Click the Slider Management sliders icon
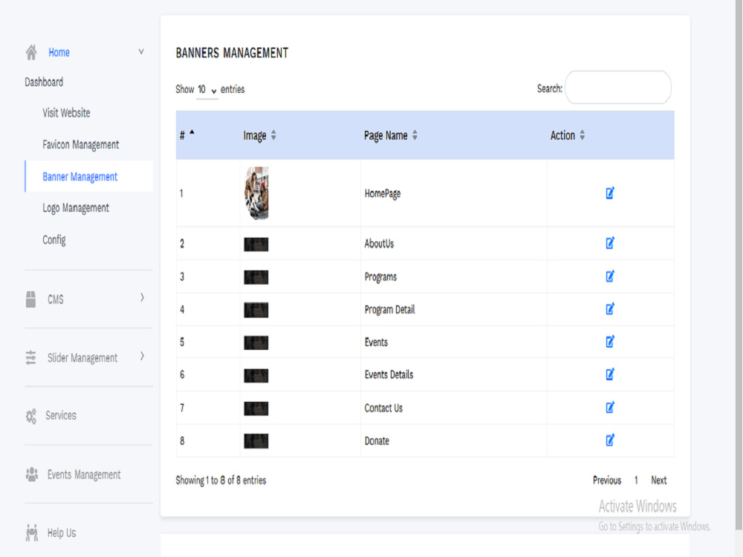 [x=30, y=358]
